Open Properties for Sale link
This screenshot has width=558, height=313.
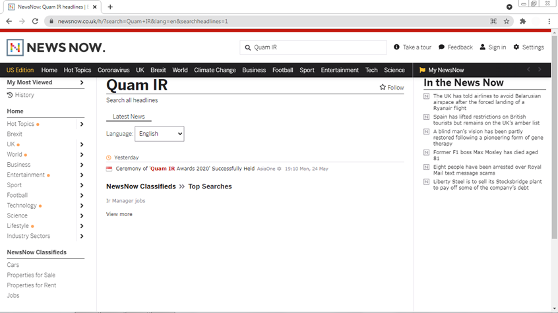[31, 275]
